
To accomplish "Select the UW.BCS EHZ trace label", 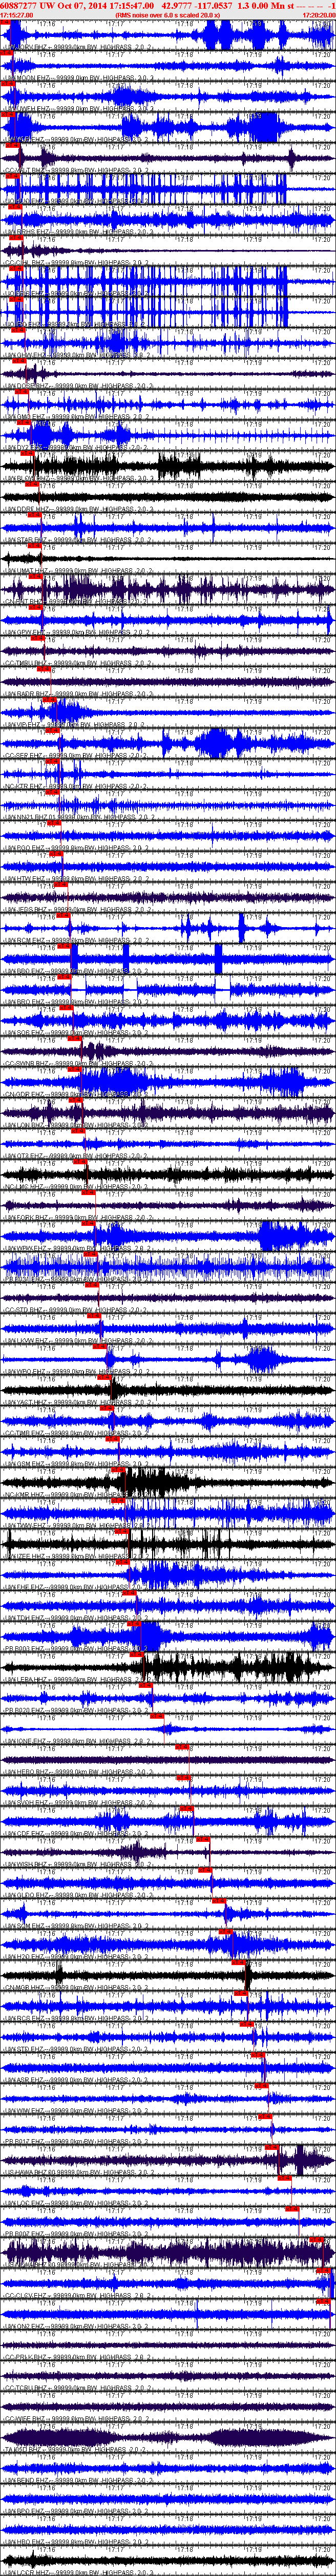I will pyautogui.click(x=78, y=2018).
